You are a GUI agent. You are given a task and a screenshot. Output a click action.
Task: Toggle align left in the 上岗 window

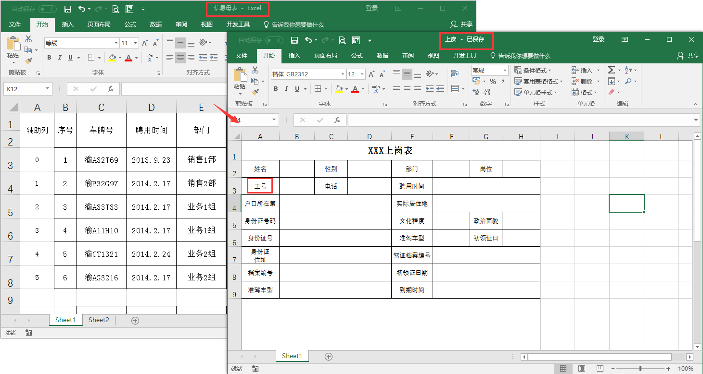[396, 89]
